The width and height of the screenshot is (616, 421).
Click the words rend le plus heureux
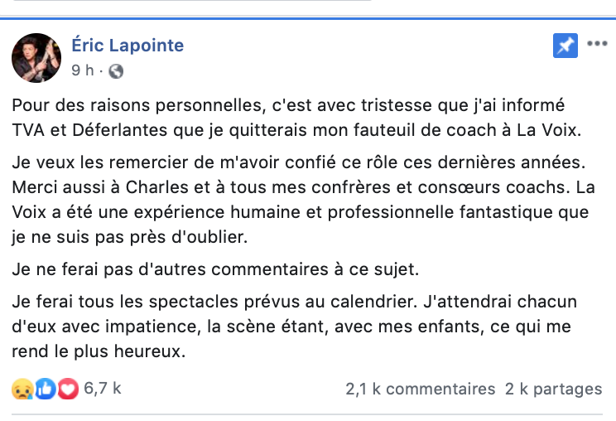click(99, 351)
